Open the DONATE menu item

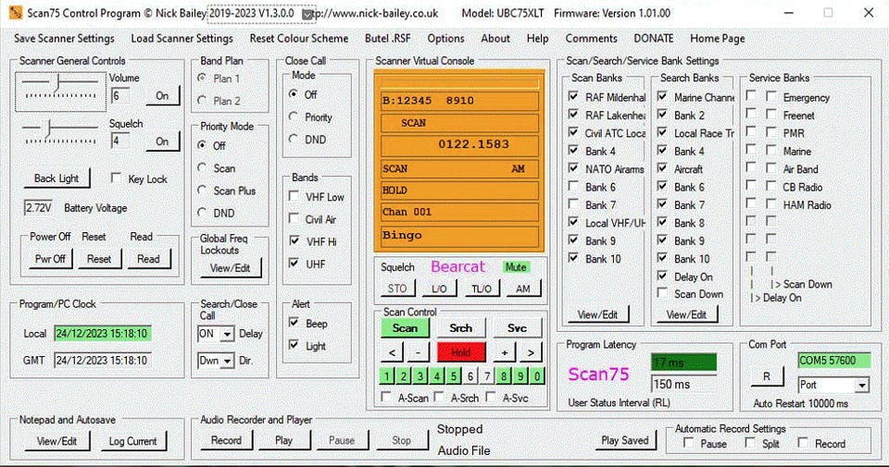(653, 39)
